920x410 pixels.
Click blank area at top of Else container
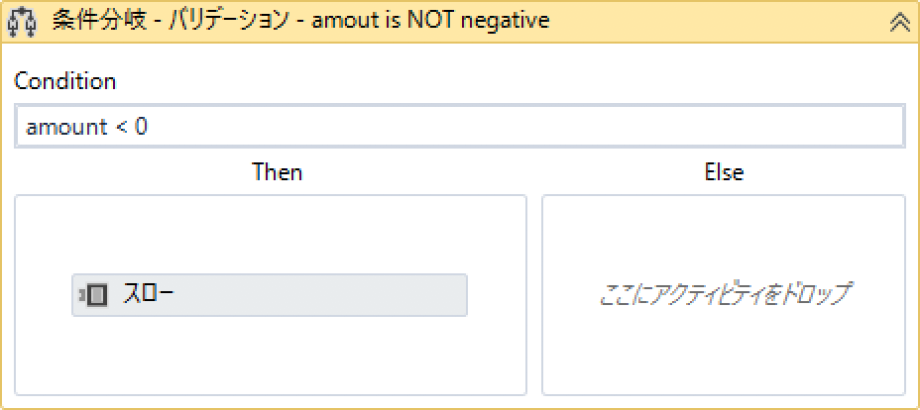tap(724, 223)
